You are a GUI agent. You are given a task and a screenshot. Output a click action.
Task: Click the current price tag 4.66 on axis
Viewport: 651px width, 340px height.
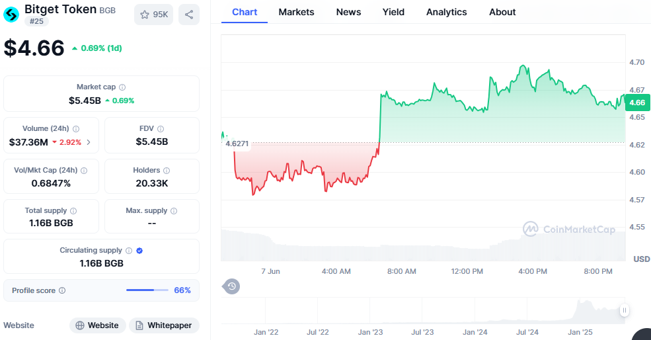637,103
